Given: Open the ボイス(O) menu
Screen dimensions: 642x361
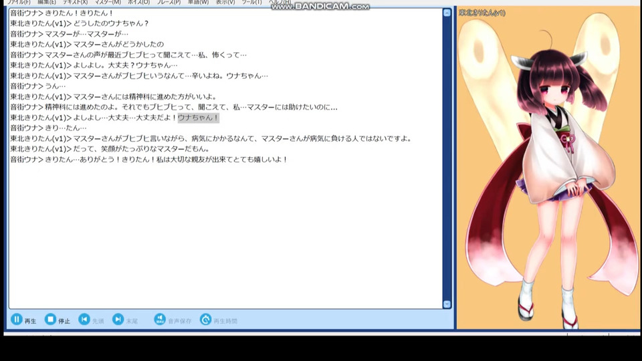Looking at the screenshot, I should tap(139, 2).
